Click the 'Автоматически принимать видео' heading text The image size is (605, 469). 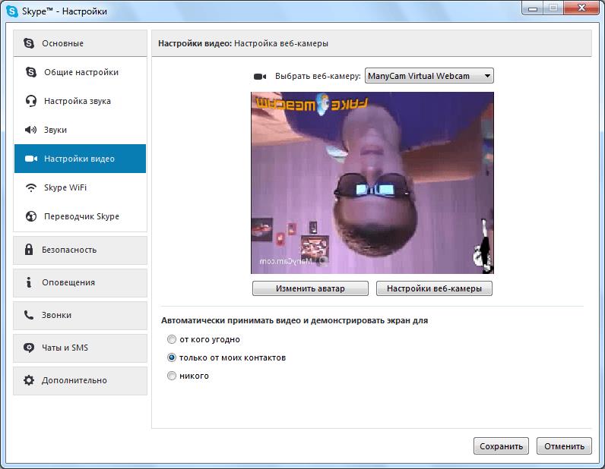294,320
